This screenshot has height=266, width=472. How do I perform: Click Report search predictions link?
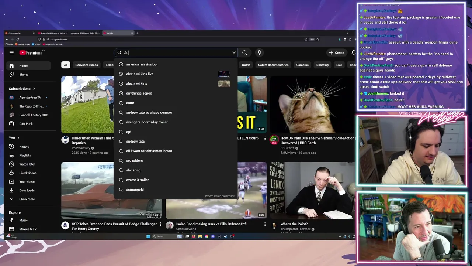(x=219, y=196)
